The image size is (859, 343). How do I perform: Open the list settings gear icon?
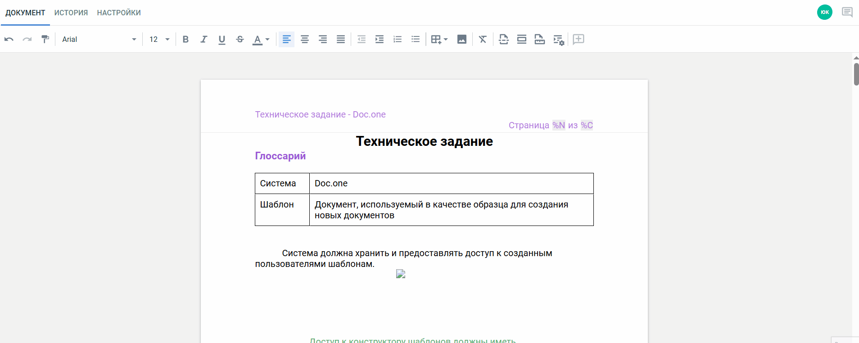[559, 40]
